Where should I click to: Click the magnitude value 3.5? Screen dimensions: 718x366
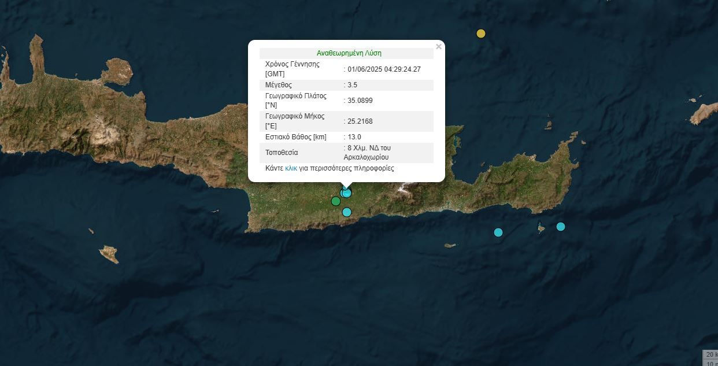click(x=352, y=85)
